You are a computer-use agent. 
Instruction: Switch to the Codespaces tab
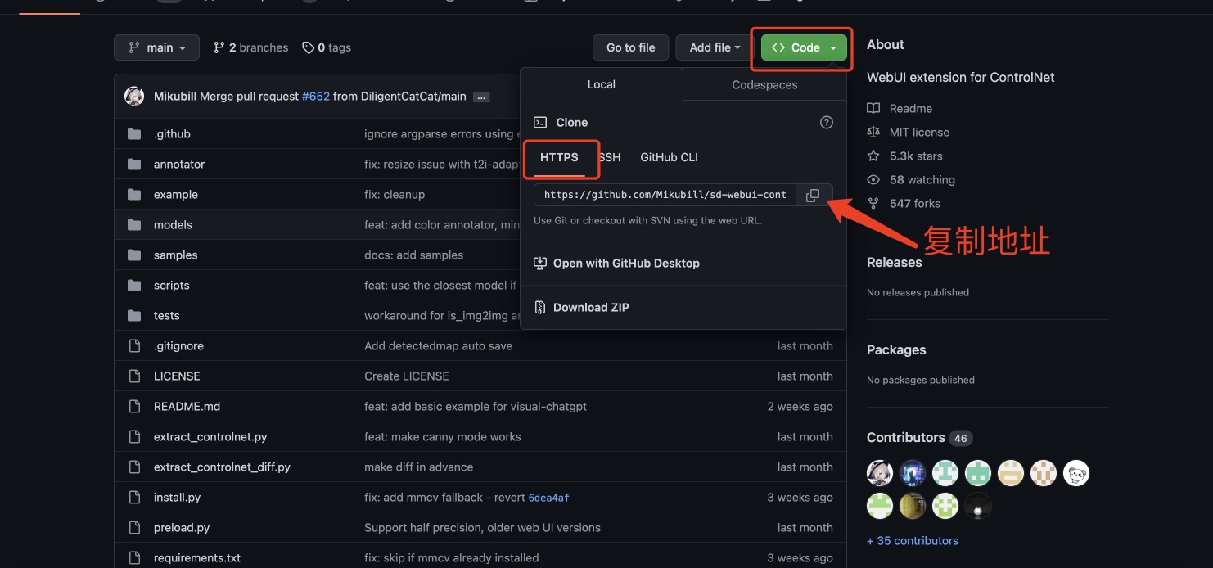pos(764,84)
